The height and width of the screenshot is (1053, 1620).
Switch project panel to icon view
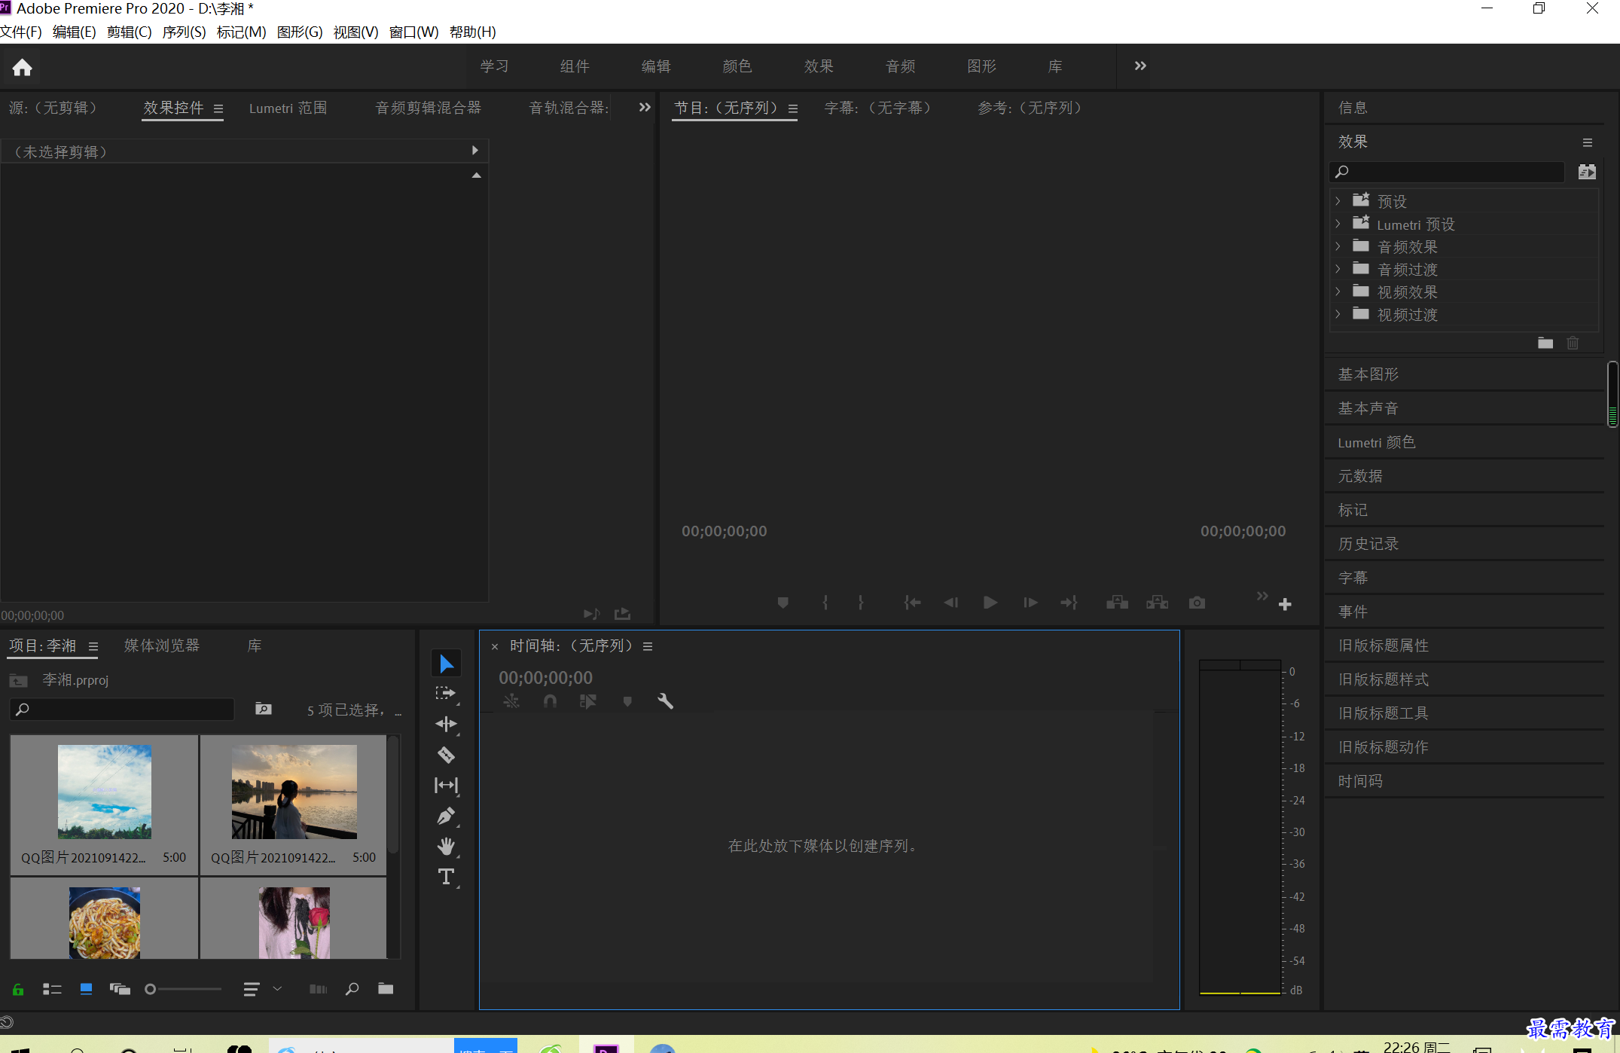tap(86, 989)
